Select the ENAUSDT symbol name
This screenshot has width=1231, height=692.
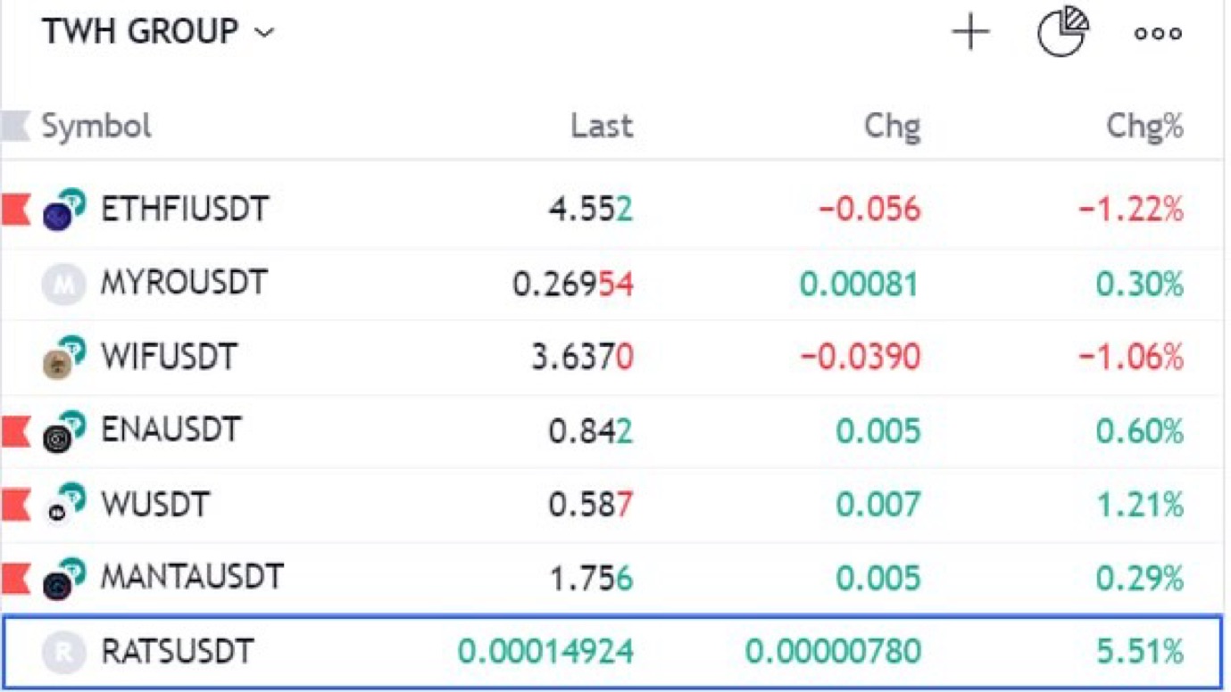pyautogui.click(x=171, y=431)
